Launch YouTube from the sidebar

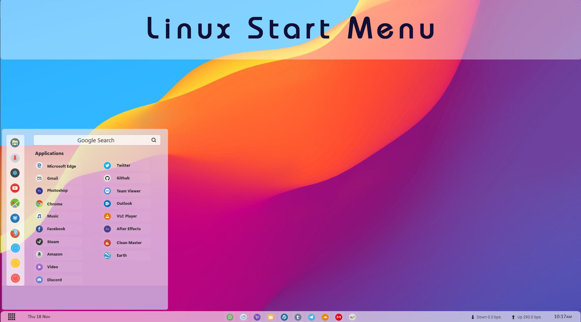tap(15, 188)
